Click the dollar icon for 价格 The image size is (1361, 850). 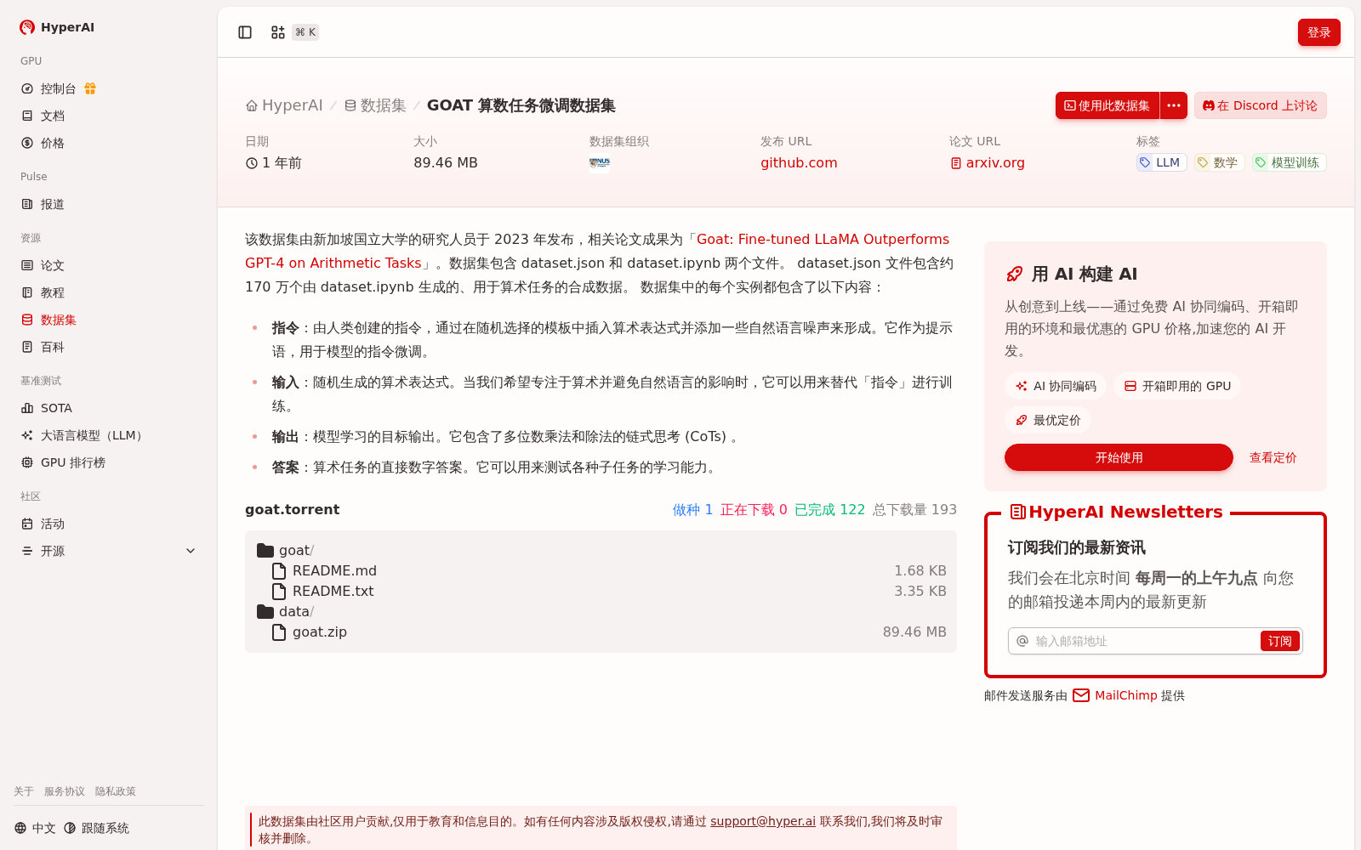tap(27, 143)
